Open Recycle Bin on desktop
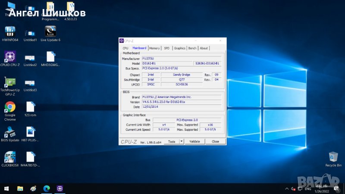This screenshot has width=345, height=194. click(333, 157)
